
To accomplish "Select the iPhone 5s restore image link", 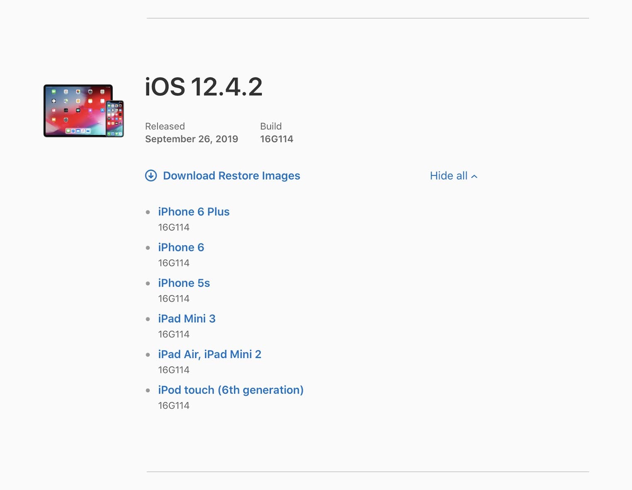I will [184, 283].
